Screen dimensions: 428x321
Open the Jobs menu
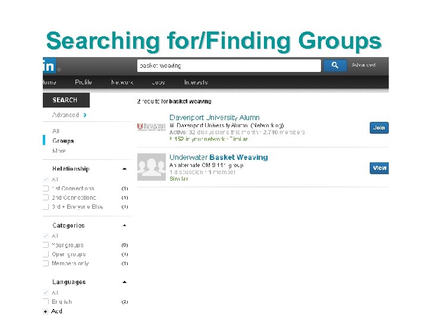158,82
